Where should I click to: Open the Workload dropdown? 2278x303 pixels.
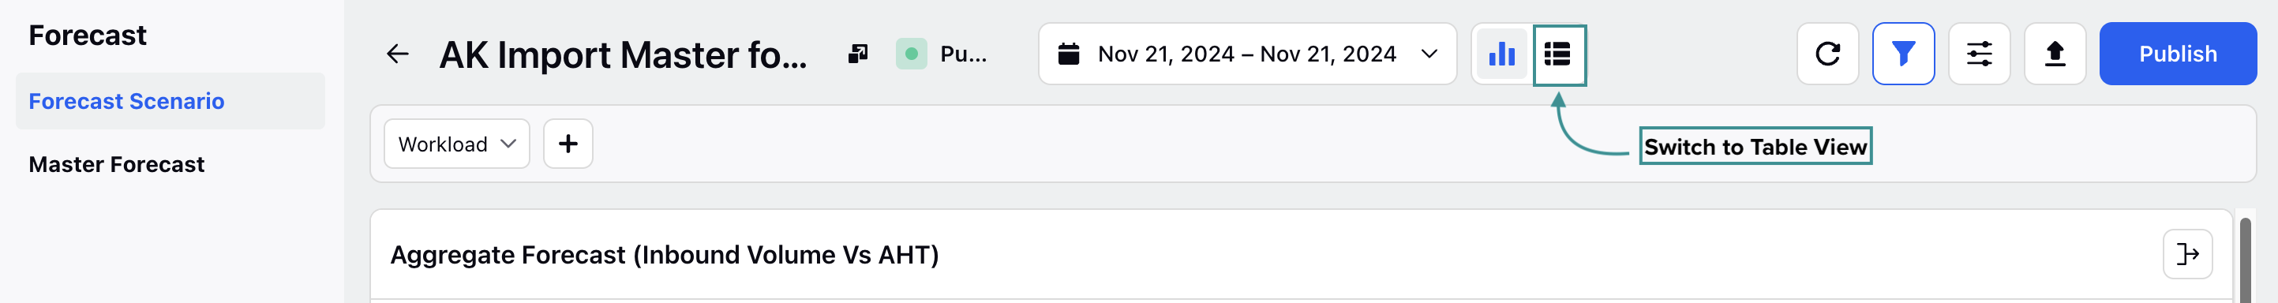(456, 144)
